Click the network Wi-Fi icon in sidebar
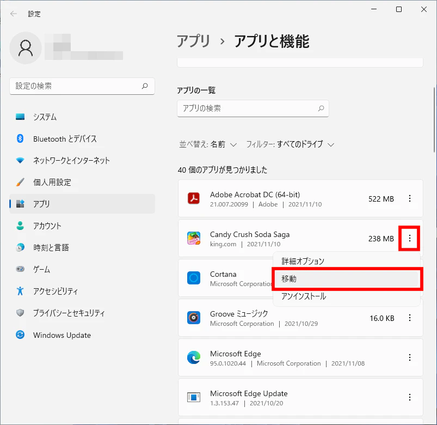This screenshot has width=437, height=425. [x=20, y=160]
